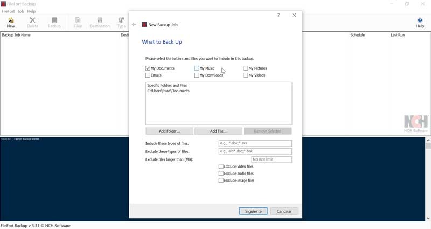Minimize the FileFort Backup window

click(x=392, y=4)
